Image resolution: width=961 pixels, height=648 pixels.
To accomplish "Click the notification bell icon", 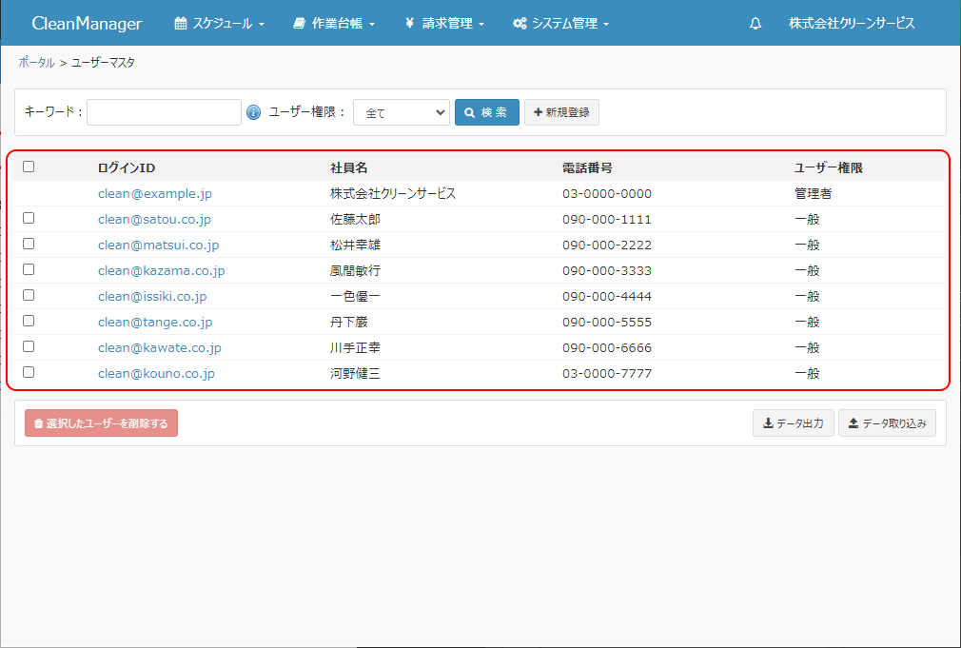I will pos(755,24).
